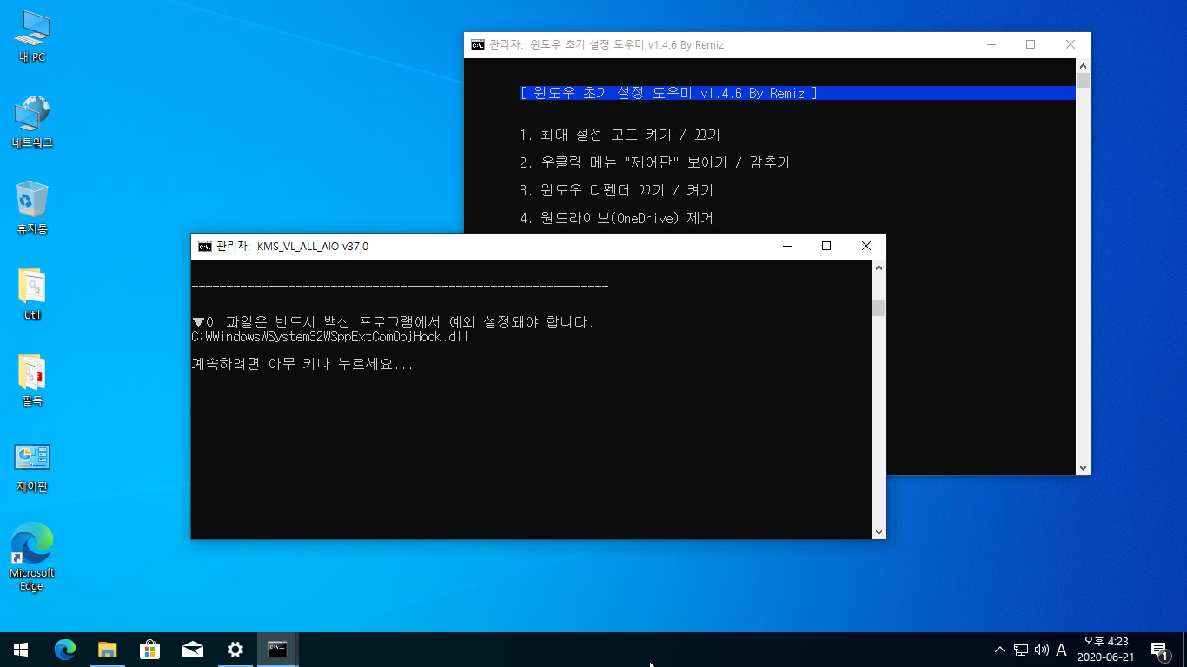Click the 계속하려면 아무 키나 누르세요 prompt

point(302,365)
